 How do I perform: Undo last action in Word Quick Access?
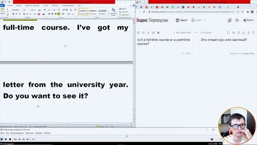click(5, 2)
